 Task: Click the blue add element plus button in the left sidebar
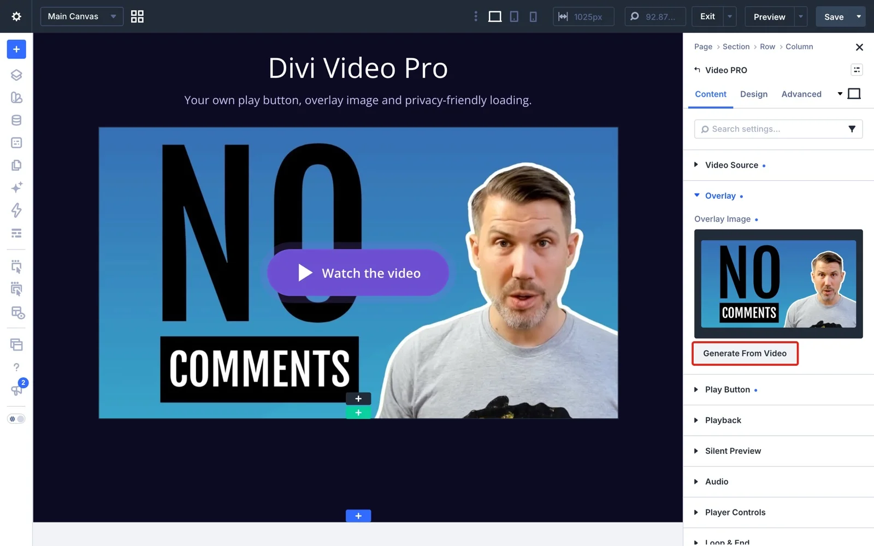point(16,49)
